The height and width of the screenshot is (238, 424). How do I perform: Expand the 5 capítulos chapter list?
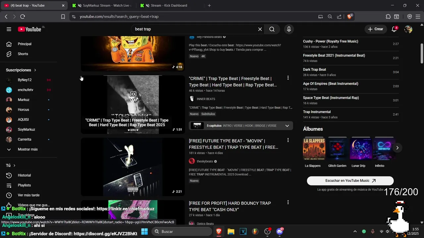click(x=287, y=126)
